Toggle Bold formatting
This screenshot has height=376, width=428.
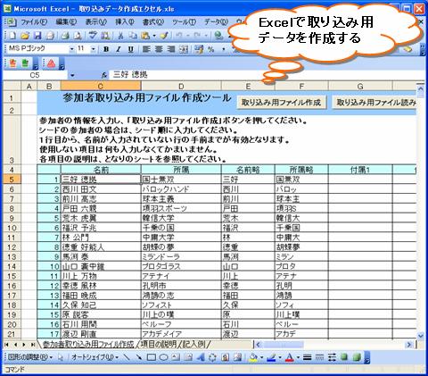tap(106, 49)
